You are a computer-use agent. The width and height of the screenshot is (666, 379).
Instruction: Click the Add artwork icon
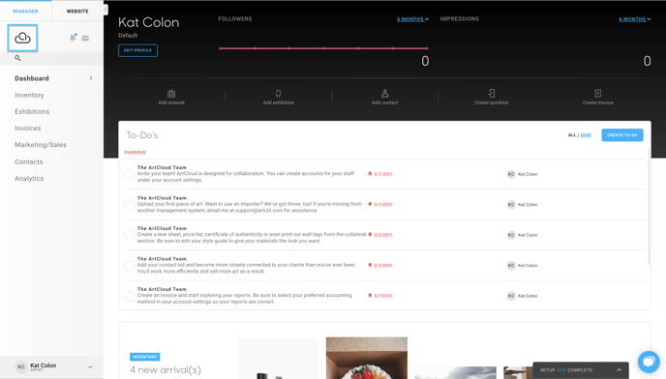(x=171, y=94)
